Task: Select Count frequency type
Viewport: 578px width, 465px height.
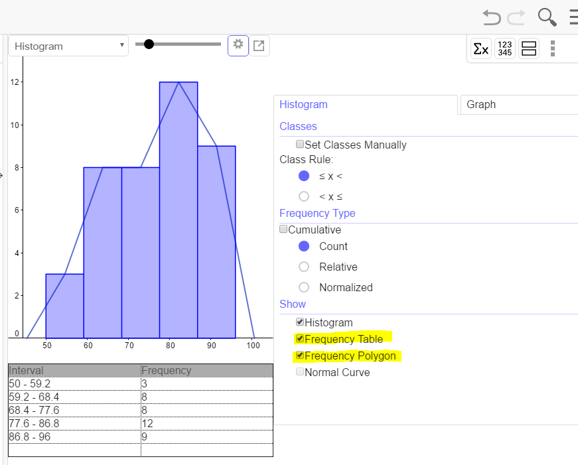Action: (x=304, y=246)
